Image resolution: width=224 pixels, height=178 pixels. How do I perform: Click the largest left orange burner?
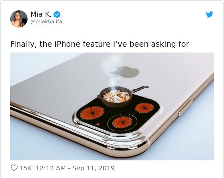coord(92,113)
